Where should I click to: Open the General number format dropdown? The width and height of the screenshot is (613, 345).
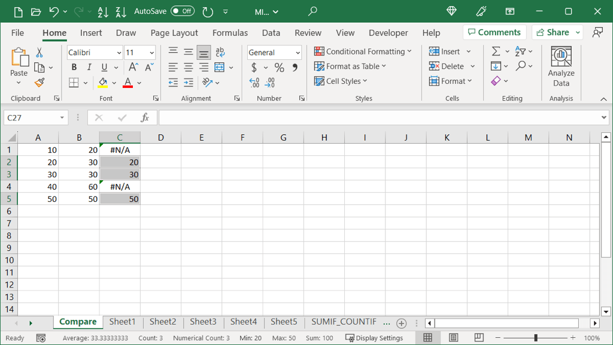298,53
